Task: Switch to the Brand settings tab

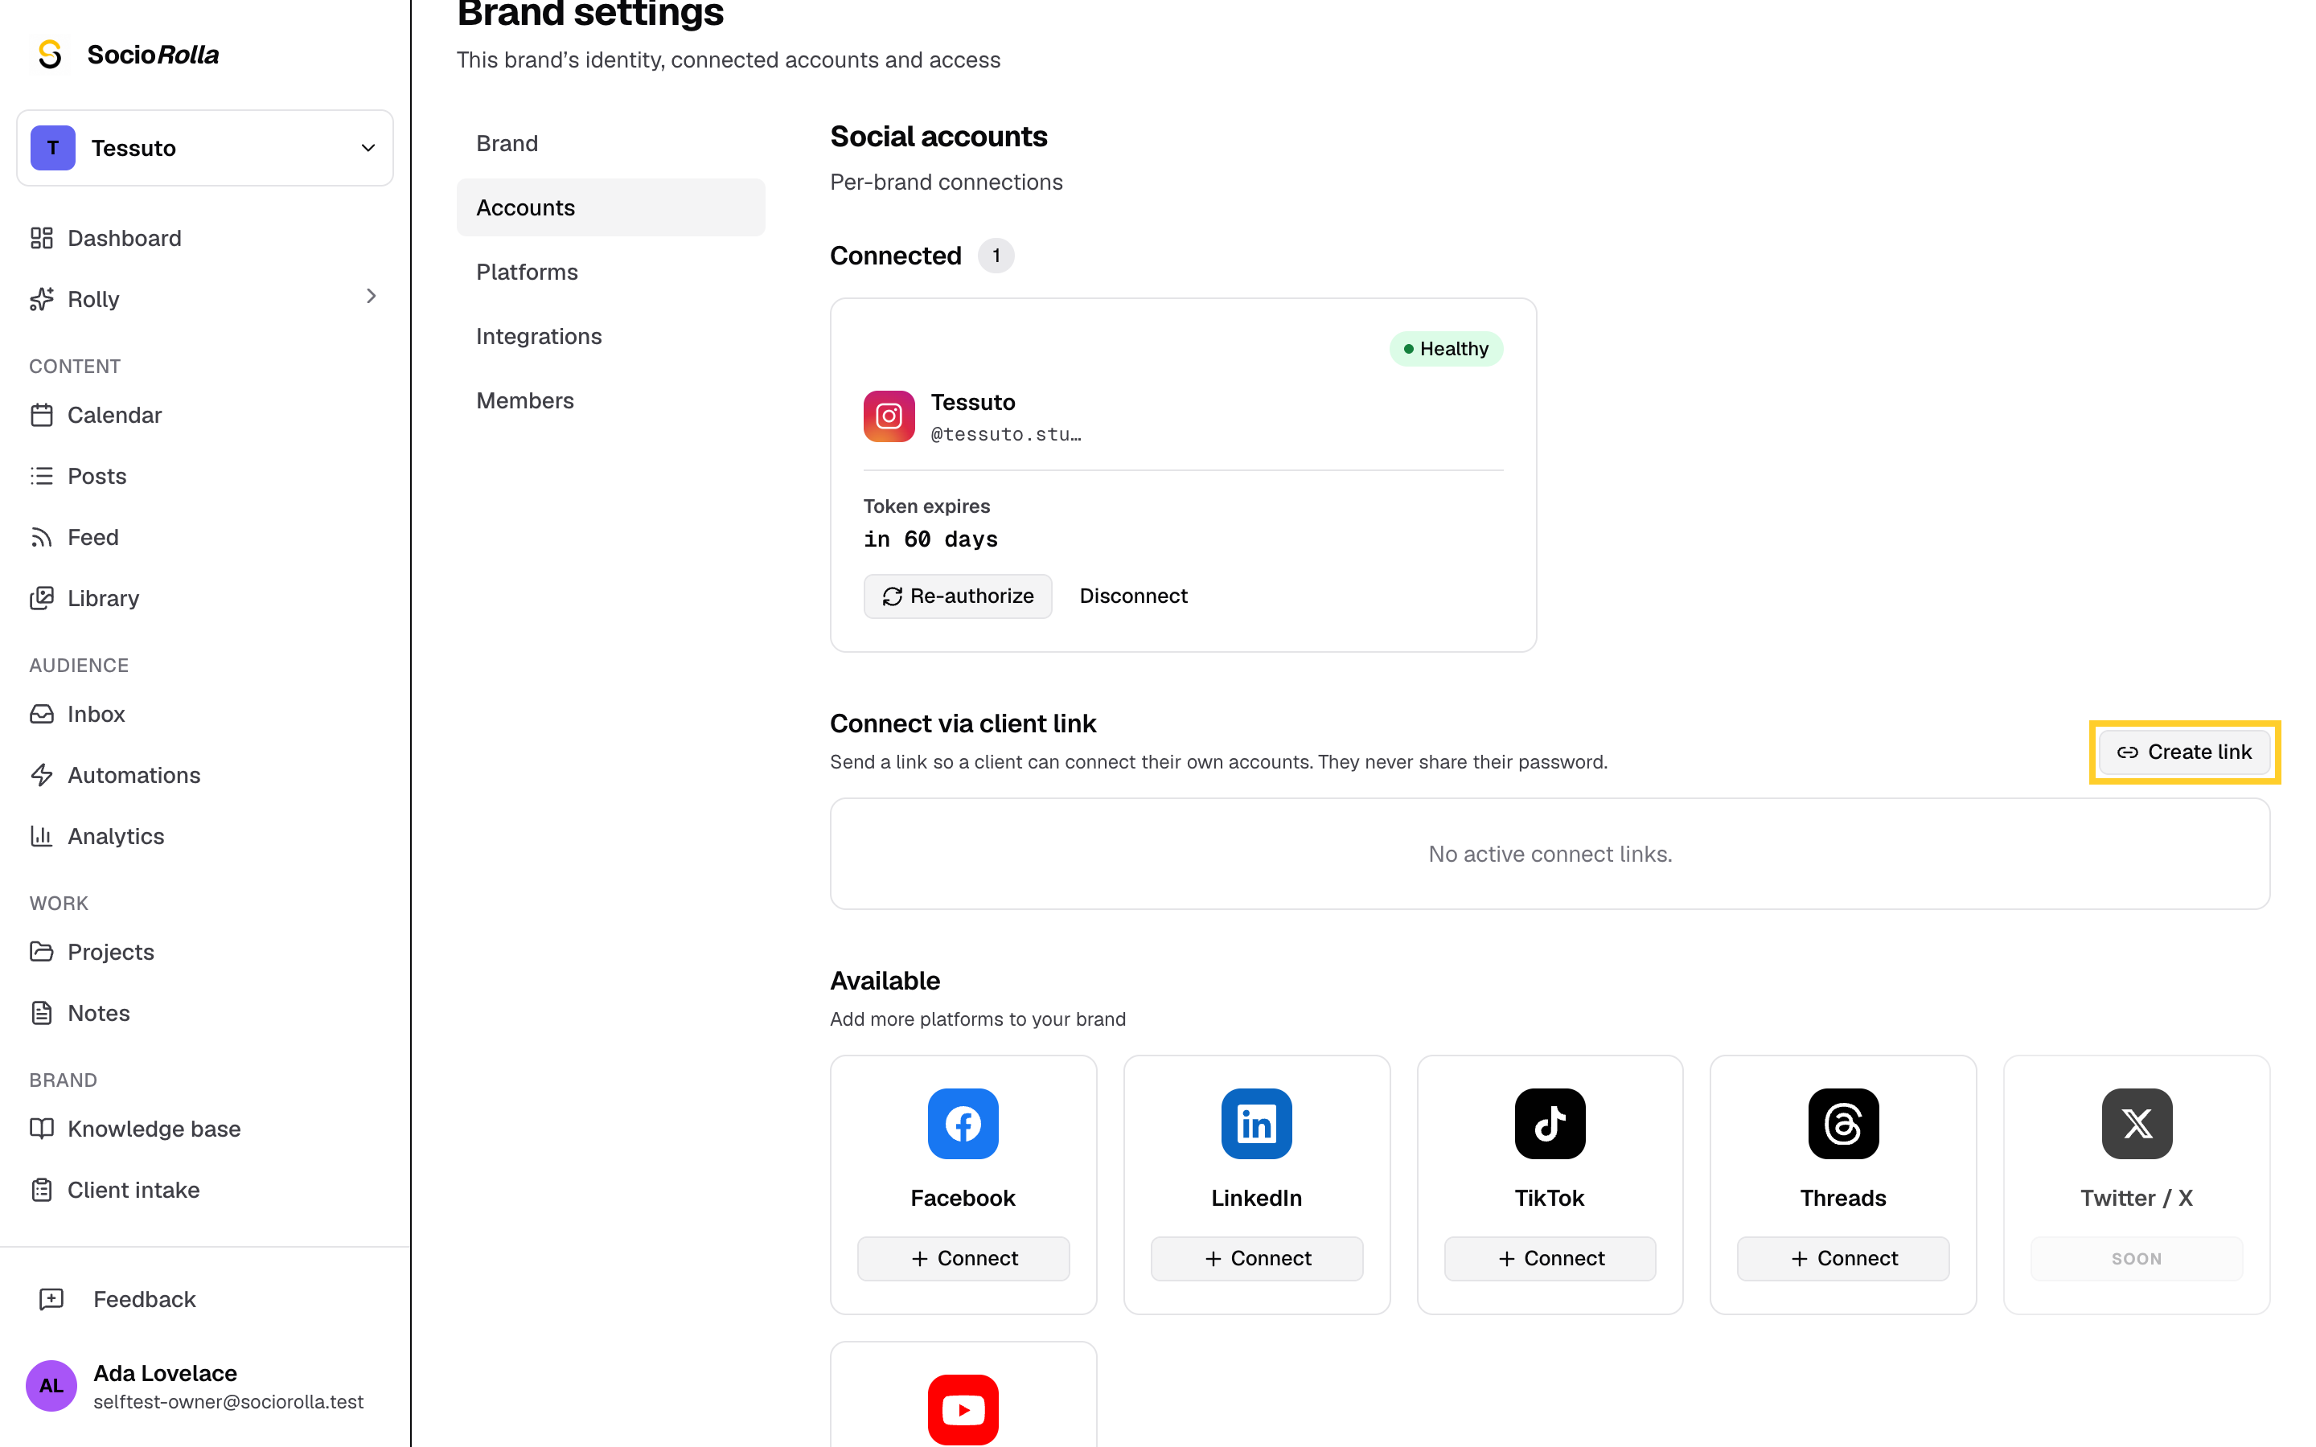Action: click(x=610, y=144)
